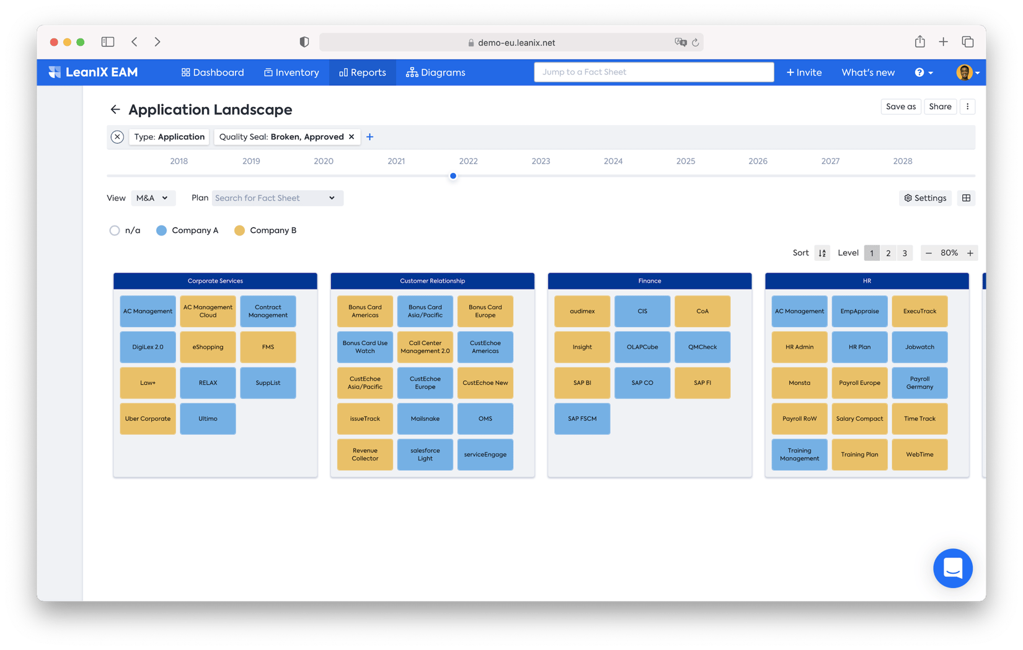This screenshot has height=650, width=1023.
Task: Expand the Plan fact sheet dropdown
Action: [277, 198]
